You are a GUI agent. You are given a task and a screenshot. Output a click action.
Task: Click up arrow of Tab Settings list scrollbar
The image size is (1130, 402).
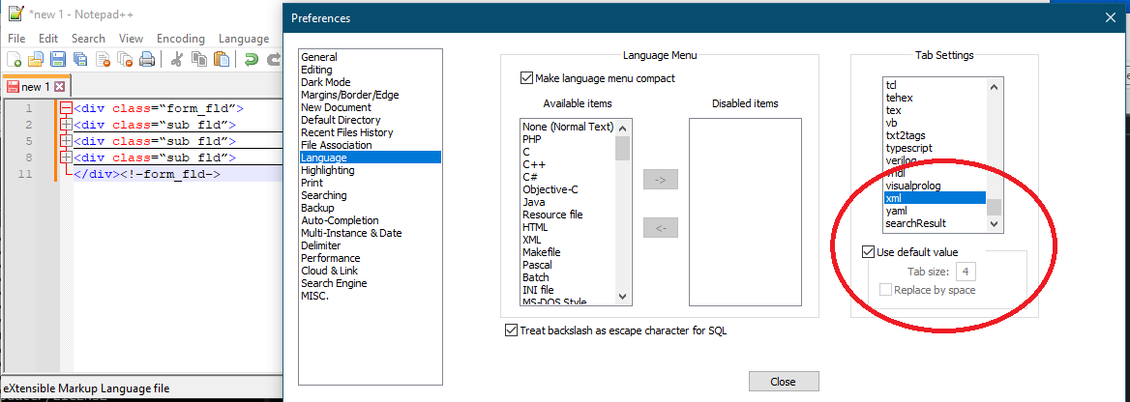click(x=995, y=86)
